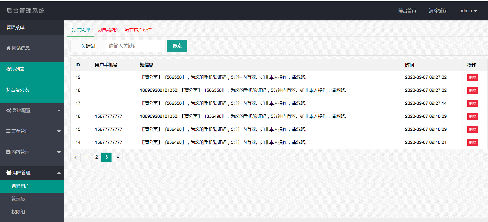Image resolution: width=488 pixels, height=222 pixels.
Task: Focus the 请输入关键词 input field
Action: pyautogui.click(x=135, y=46)
